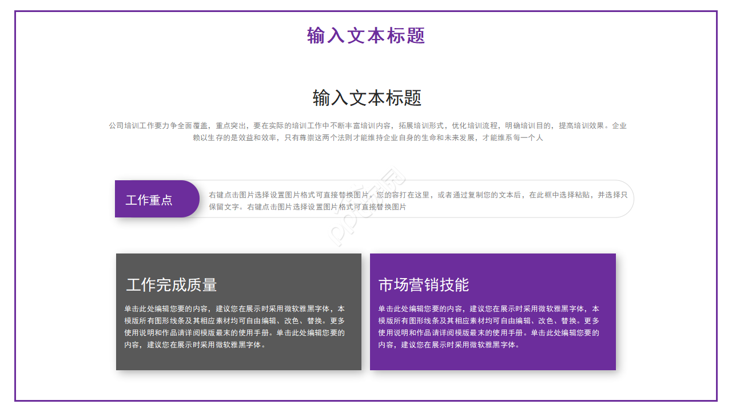Image resolution: width=732 pixels, height=412 pixels.
Task: Click the rounded text frame beside 工作重点
Action: pyautogui.click(x=417, y=199)
